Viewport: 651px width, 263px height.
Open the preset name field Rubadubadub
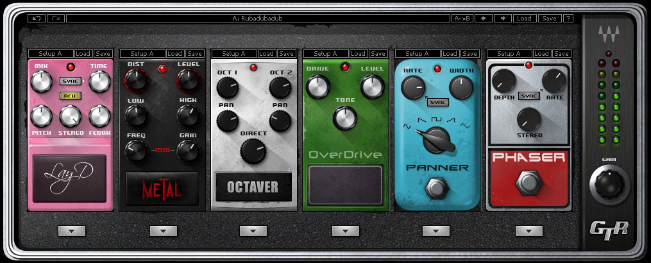coord(258,18)
